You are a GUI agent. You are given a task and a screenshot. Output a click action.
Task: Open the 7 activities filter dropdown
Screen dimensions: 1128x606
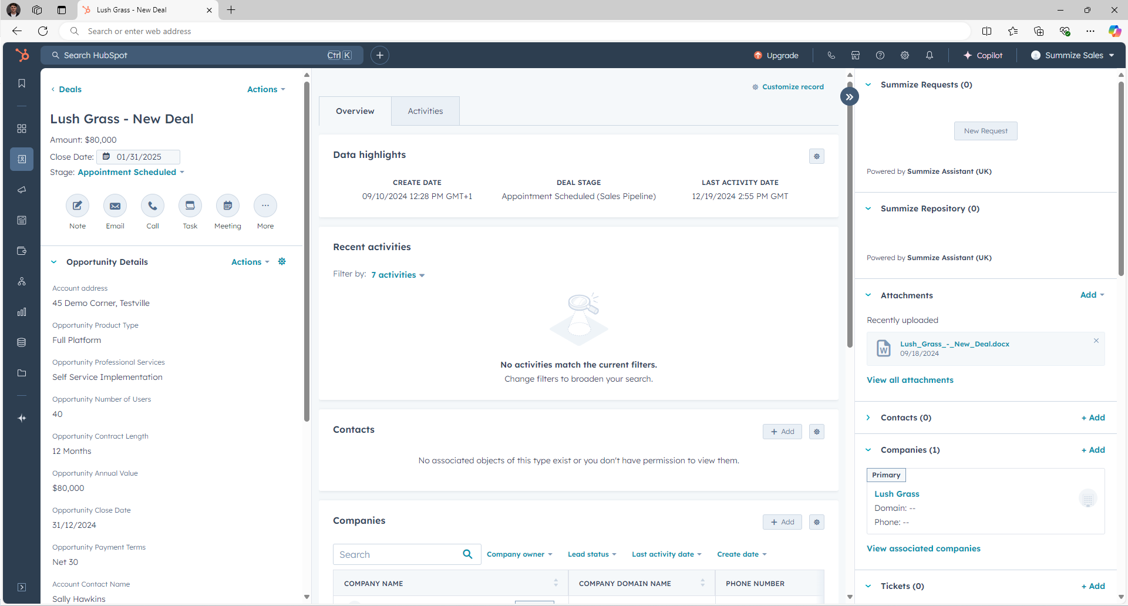398,275
